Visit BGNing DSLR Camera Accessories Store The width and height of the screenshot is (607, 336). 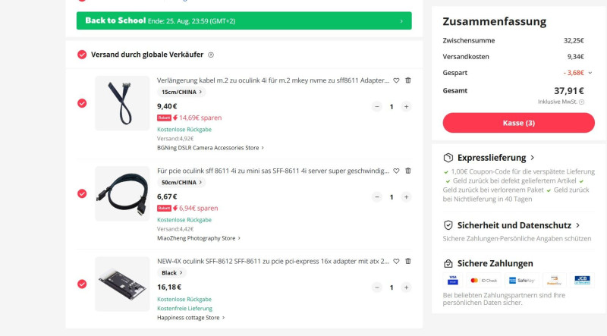click(x=210, y=148)
